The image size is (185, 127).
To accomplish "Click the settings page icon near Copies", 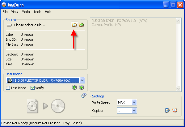I will pyautogui.click(x=167, y=110).
